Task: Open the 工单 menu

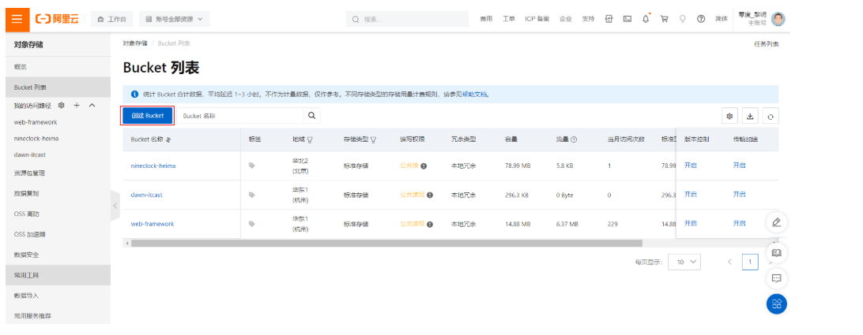Action: (509, 19)
